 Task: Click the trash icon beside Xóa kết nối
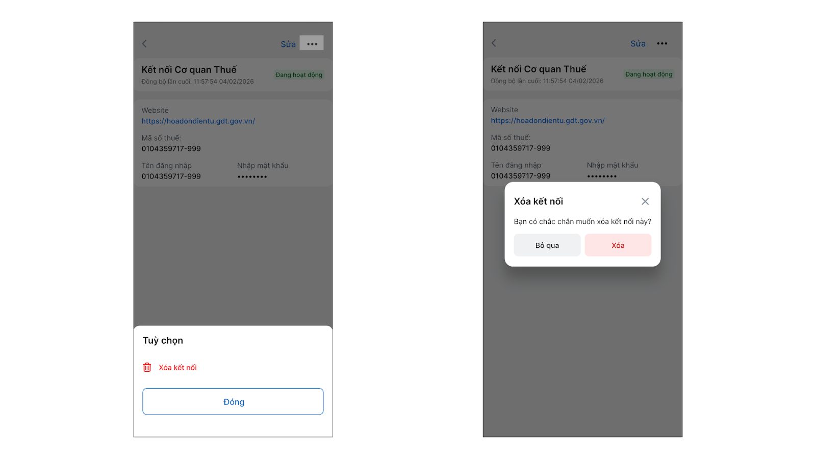tap(147, 367)
